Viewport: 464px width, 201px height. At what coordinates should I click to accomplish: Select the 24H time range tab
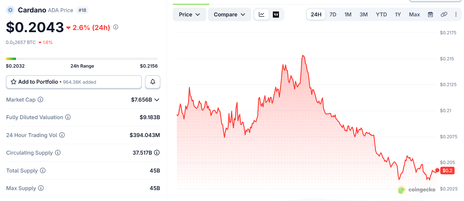tap(316, 15)
